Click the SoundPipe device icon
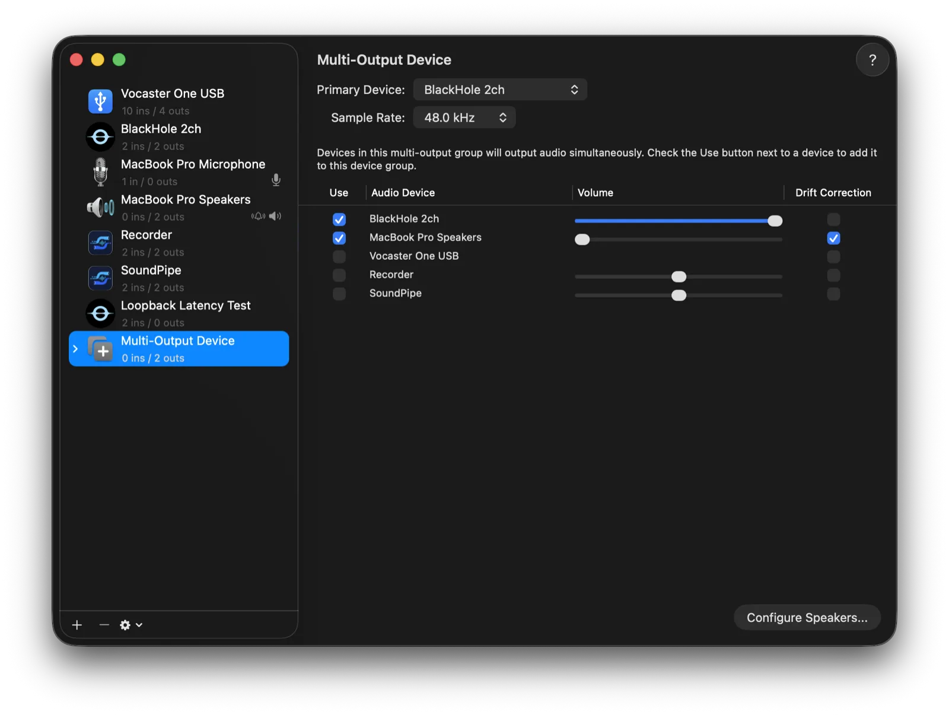The image size is (949, 715). click(100, 278)
